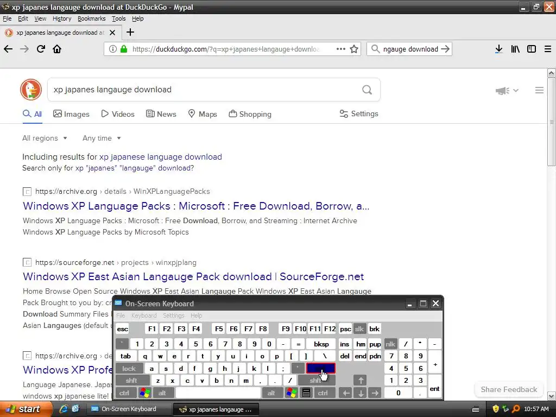Viewport: 556px width, 417px height.
Task: Open the Tools menu
Action: (x=119, y=18)
